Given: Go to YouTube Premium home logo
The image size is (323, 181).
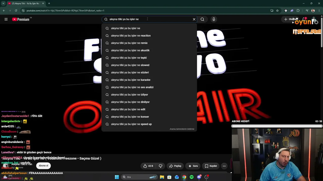Looking at the screenshot, I should click(x=21, y=19).
